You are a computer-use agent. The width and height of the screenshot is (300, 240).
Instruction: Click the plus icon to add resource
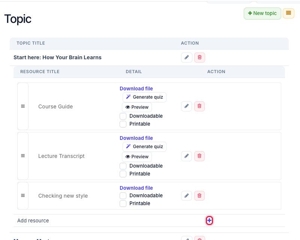point(209,220)
